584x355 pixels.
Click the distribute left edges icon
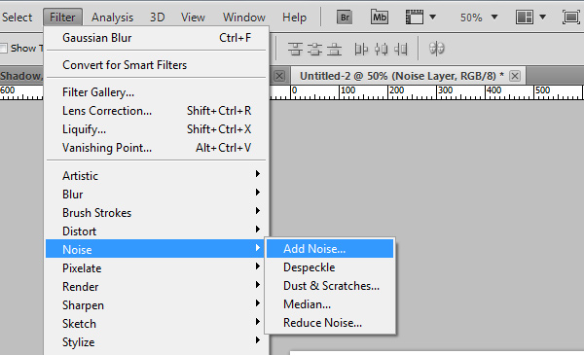[x=361, y=49]
